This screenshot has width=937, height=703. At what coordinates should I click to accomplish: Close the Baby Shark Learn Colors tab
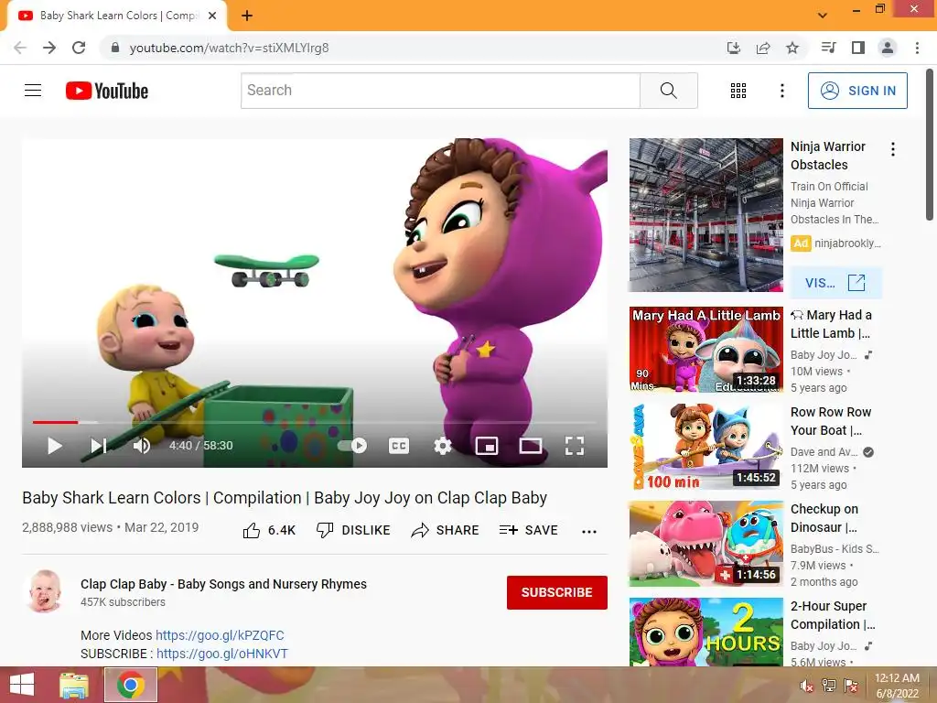coord(212,16)
